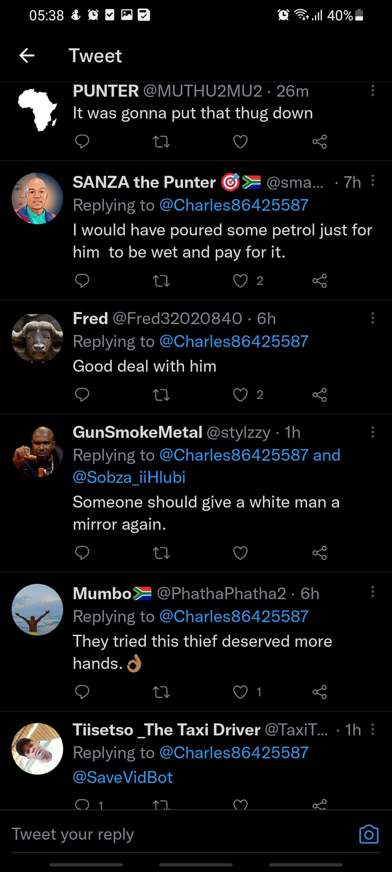The height and width of the screenshot is (872, 392).
Task: Open @Sobza_iiHlubi profile mention
Action: coord(129,477)
